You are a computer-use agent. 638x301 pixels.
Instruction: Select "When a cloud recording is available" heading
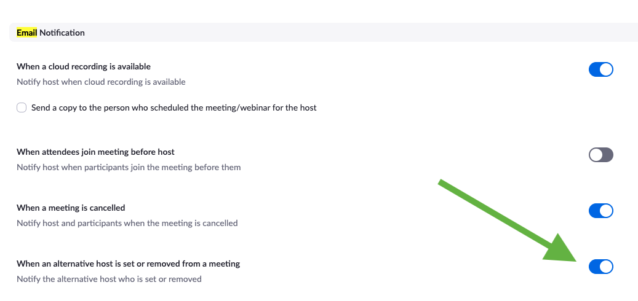[x=84, y=66]
